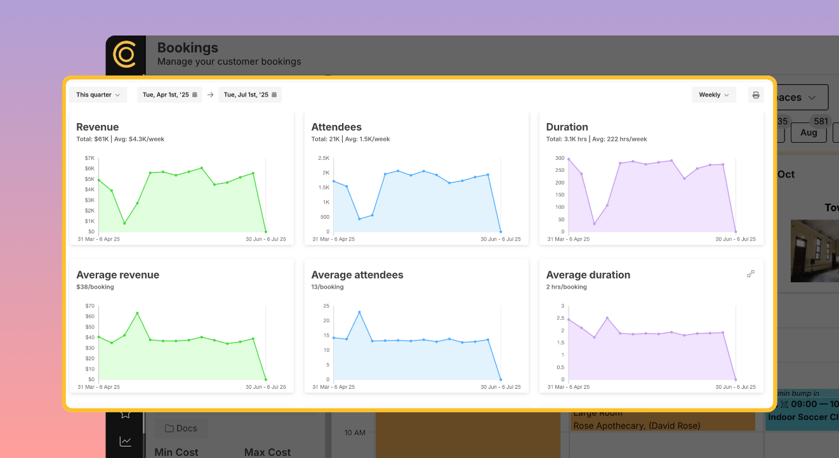
Task: Click the circular logo in the header
Action: [x=125, y=55]
